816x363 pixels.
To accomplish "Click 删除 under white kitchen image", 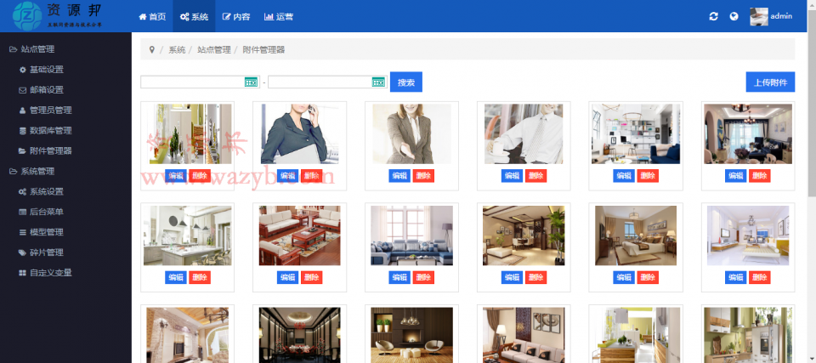I will tap(200, 278).
